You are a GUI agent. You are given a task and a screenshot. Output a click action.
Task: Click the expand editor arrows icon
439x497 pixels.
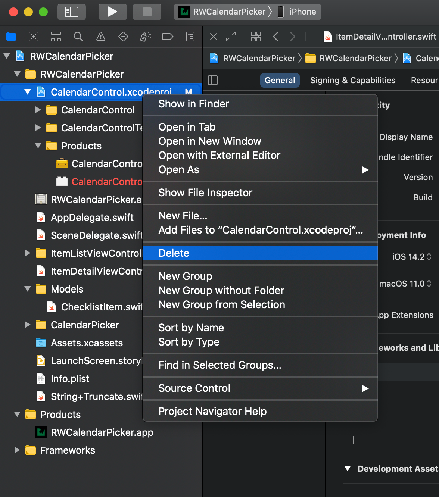(231, 37)
